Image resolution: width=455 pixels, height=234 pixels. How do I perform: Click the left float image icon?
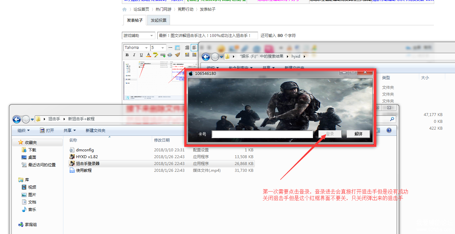[x=187, y=55]
